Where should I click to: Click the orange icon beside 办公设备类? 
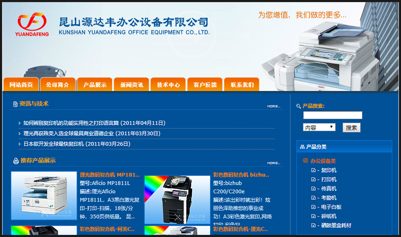point(305,161)
